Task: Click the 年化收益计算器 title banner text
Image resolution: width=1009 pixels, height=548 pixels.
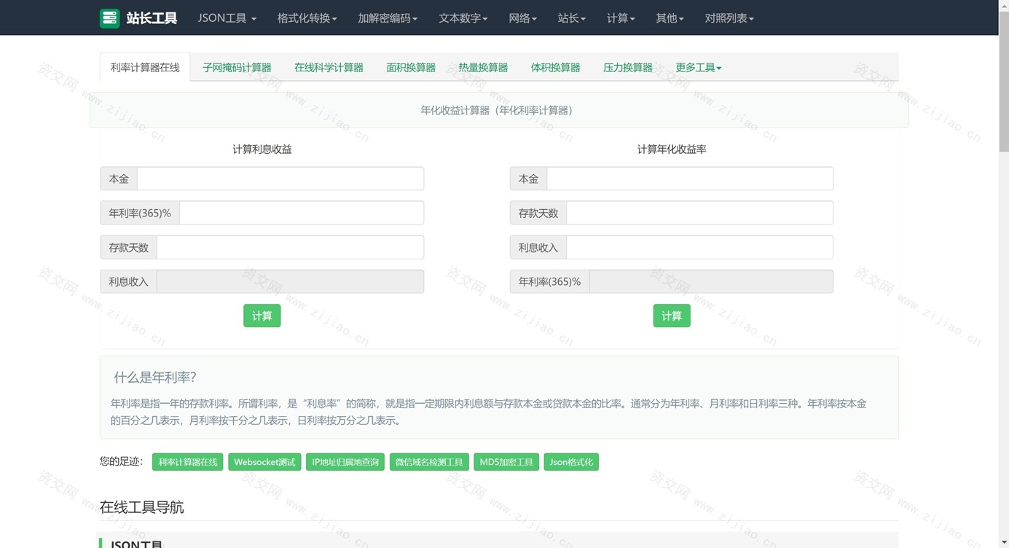Action: 499,111
